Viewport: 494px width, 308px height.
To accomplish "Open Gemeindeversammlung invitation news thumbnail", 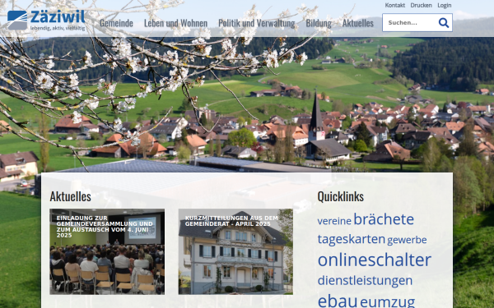I will (x=107, y=251).
